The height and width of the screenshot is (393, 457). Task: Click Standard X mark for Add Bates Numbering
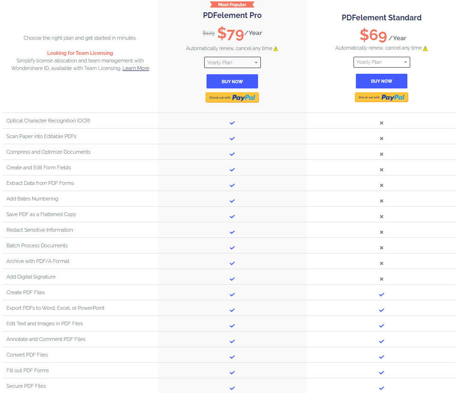381,201
